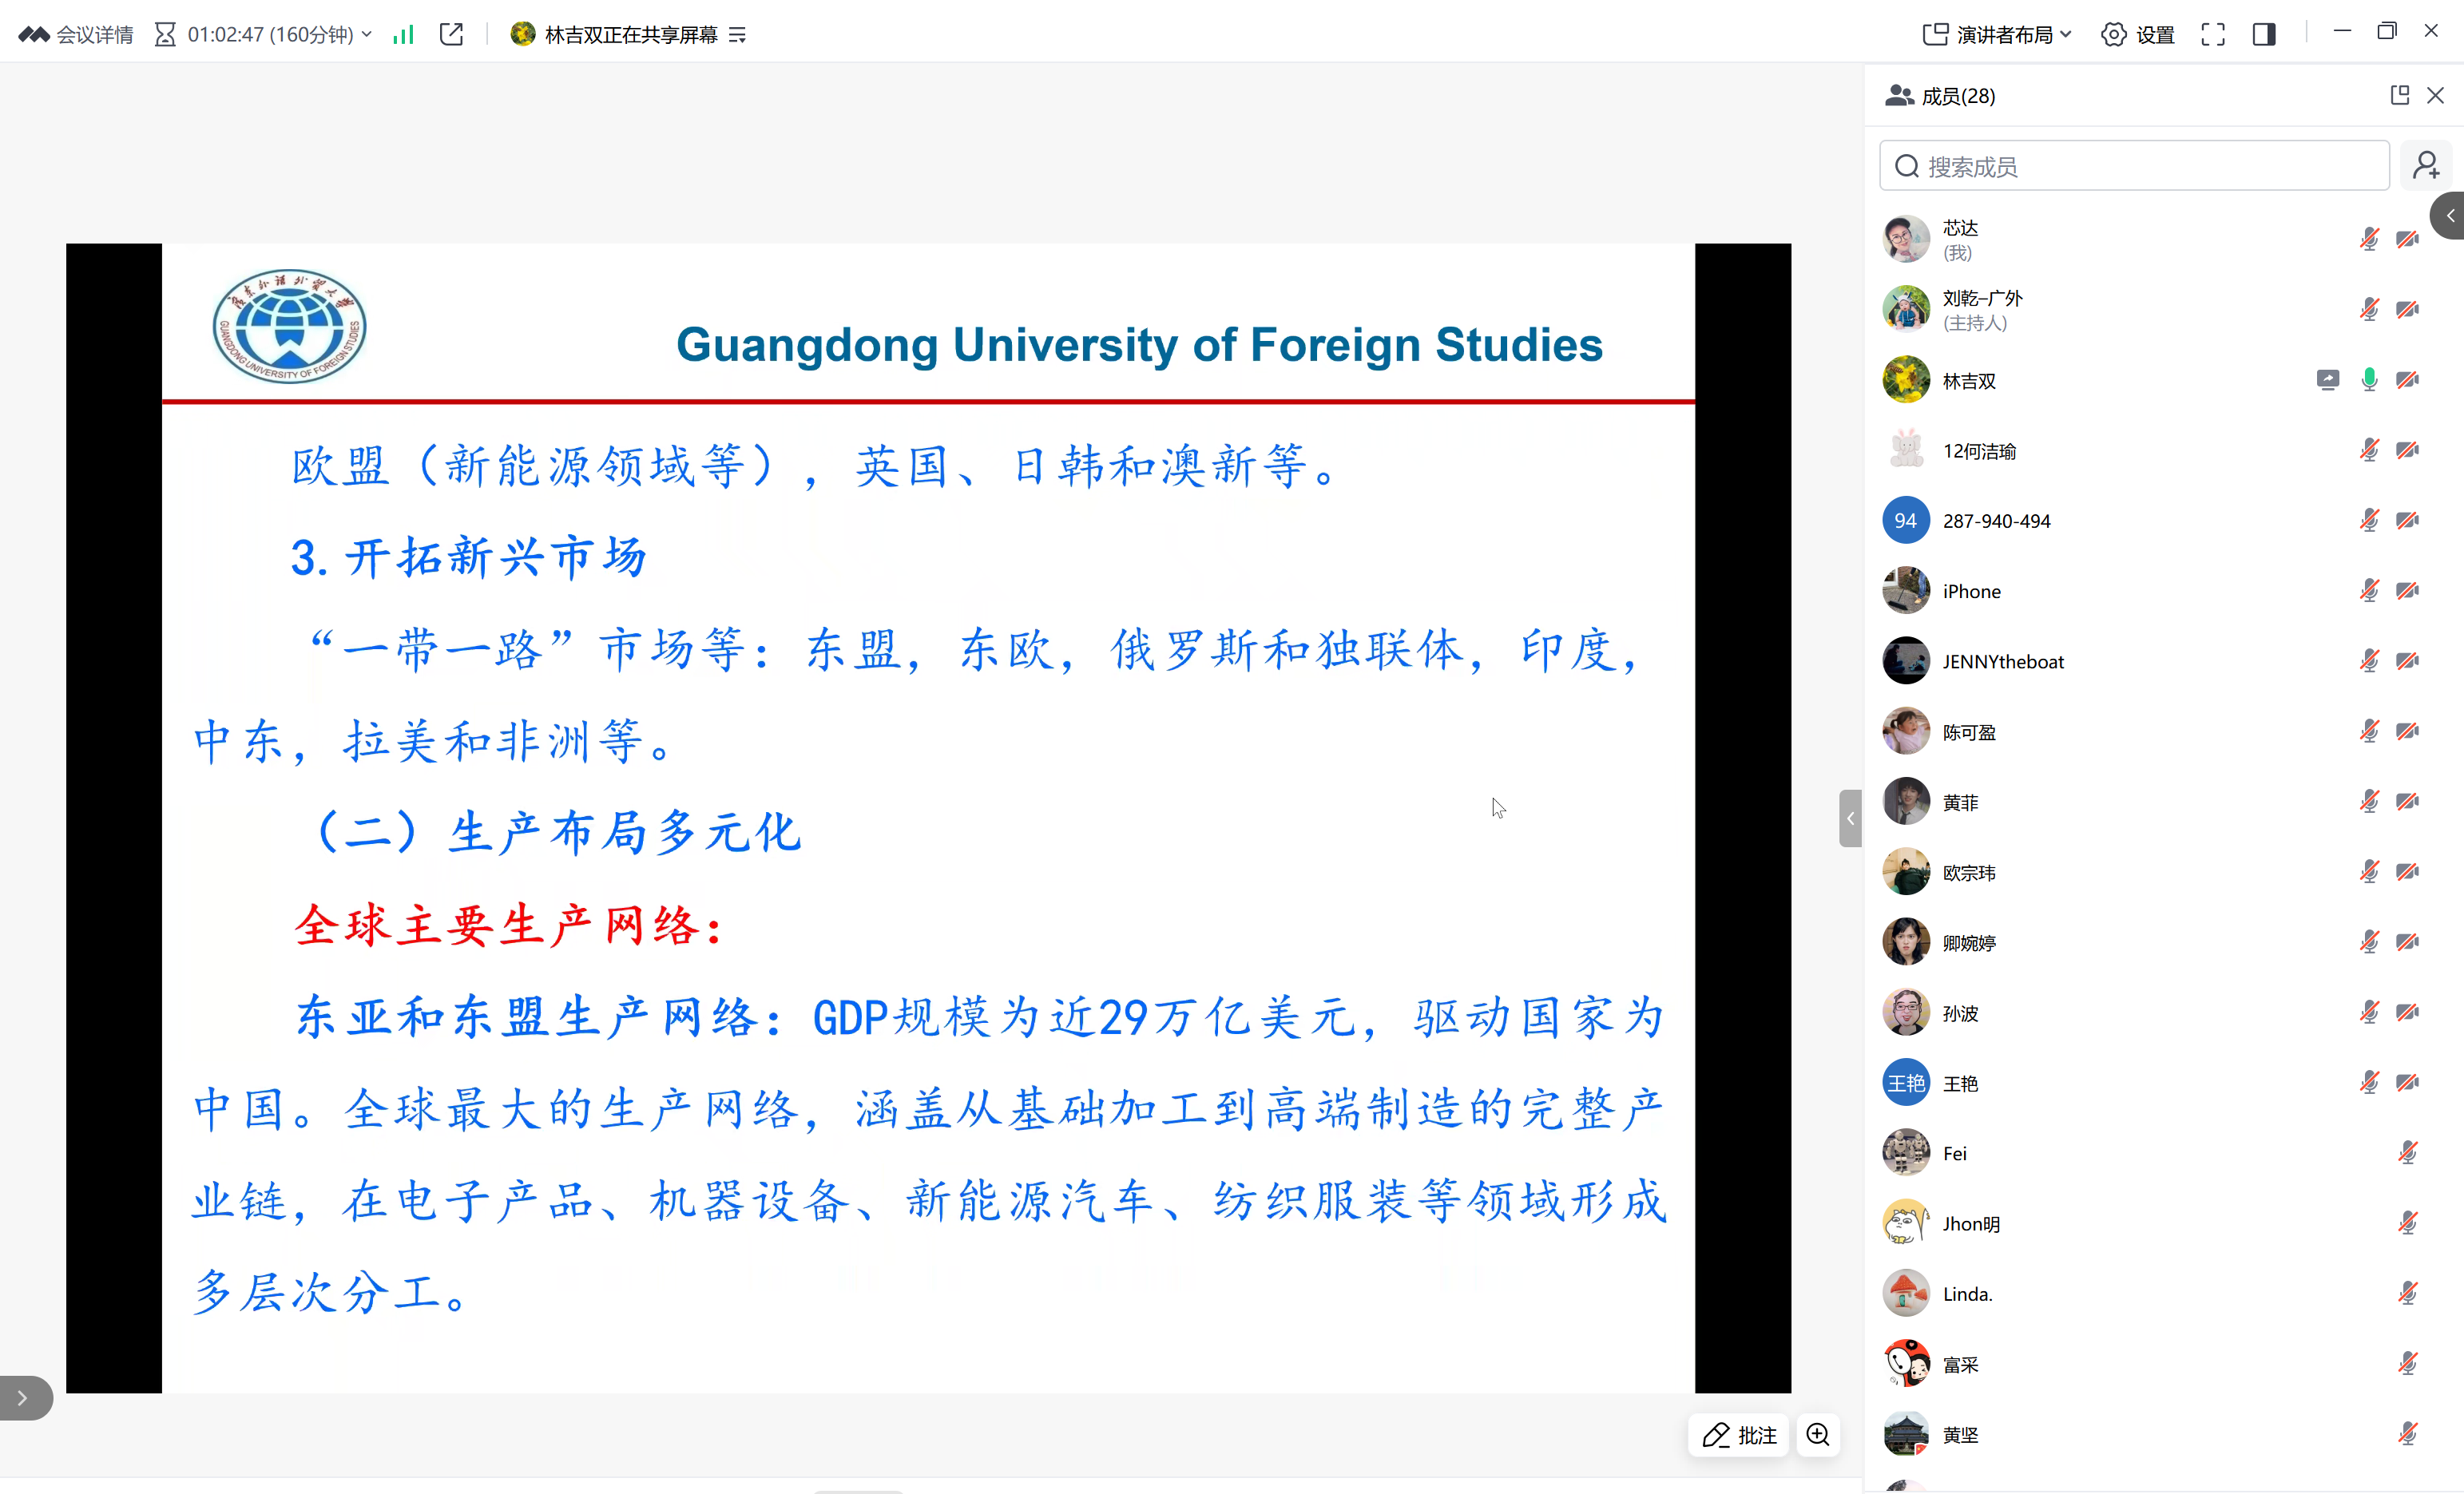Click 林吉双's screen sharing indicator icon
2464x1494 pixels.
coord(2328,380)
